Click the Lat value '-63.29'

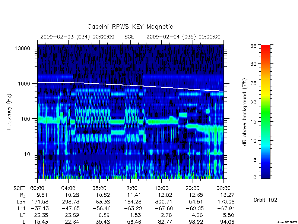[x=133, y=208]
